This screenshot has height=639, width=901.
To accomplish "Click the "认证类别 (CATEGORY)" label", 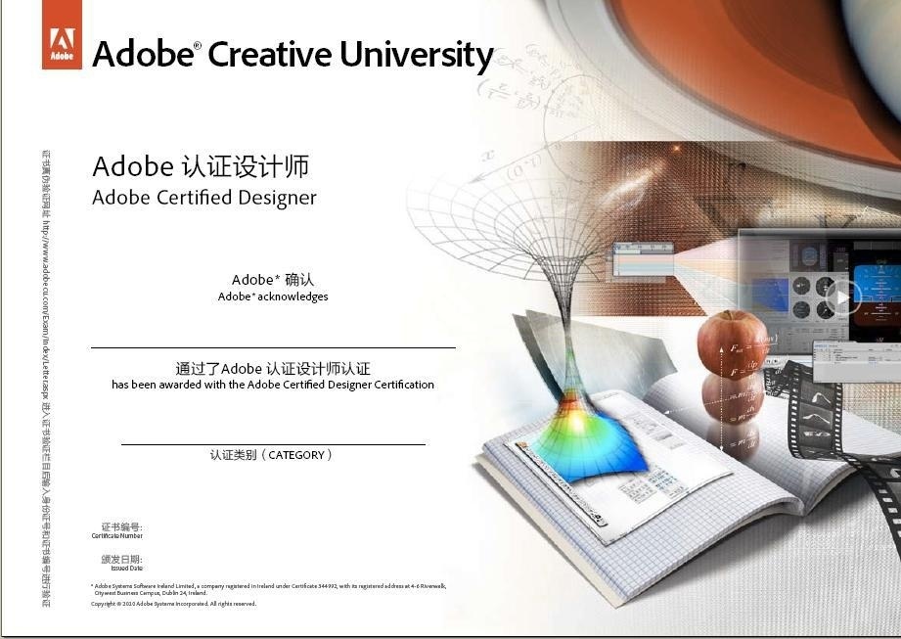I will pos(271,454).
